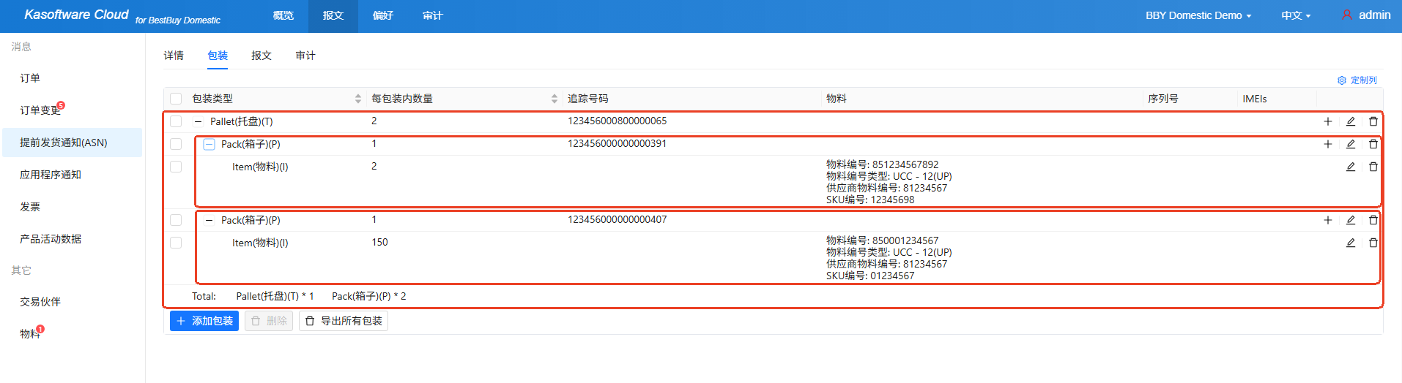Collapse the first Pack(箱子)(P) row ending 391
Viewport: 1402px width, 383px height.
click(209, 145)
